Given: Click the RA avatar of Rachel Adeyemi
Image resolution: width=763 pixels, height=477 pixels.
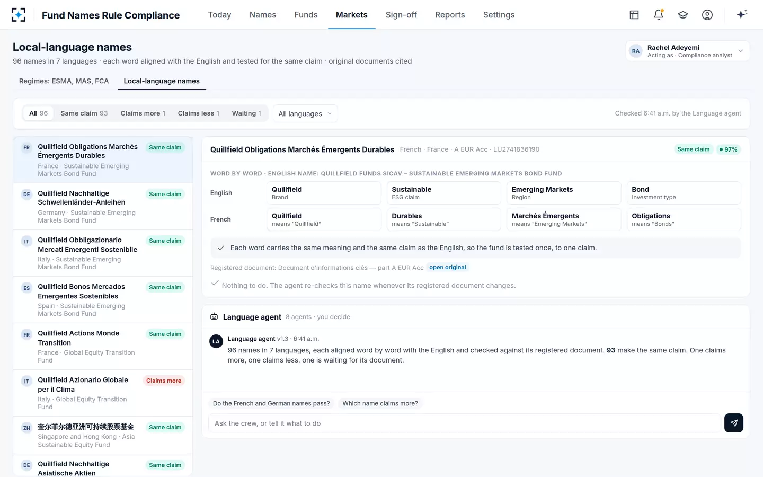Looking at the screenshot, I should (x=636, y=51).
